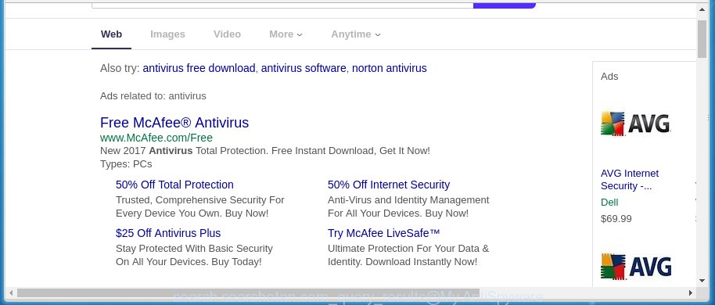Open the Anytime filter dropdown
715x305 pixels.
tap(356, 34)
